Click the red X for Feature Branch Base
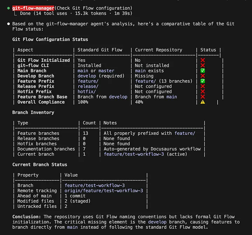Image resolution: width=252 pixels, height=235 pixels. click(203, 97)
